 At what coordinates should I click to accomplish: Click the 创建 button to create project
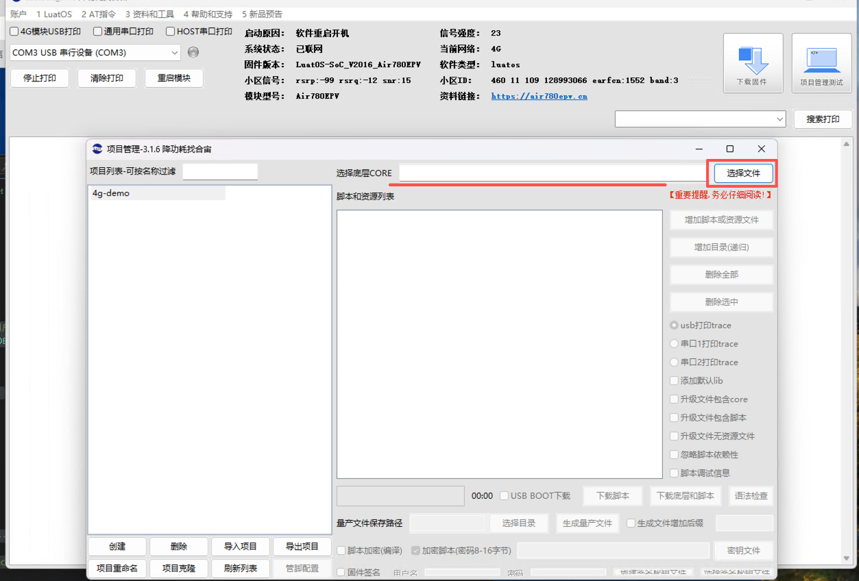coord(117,547)
